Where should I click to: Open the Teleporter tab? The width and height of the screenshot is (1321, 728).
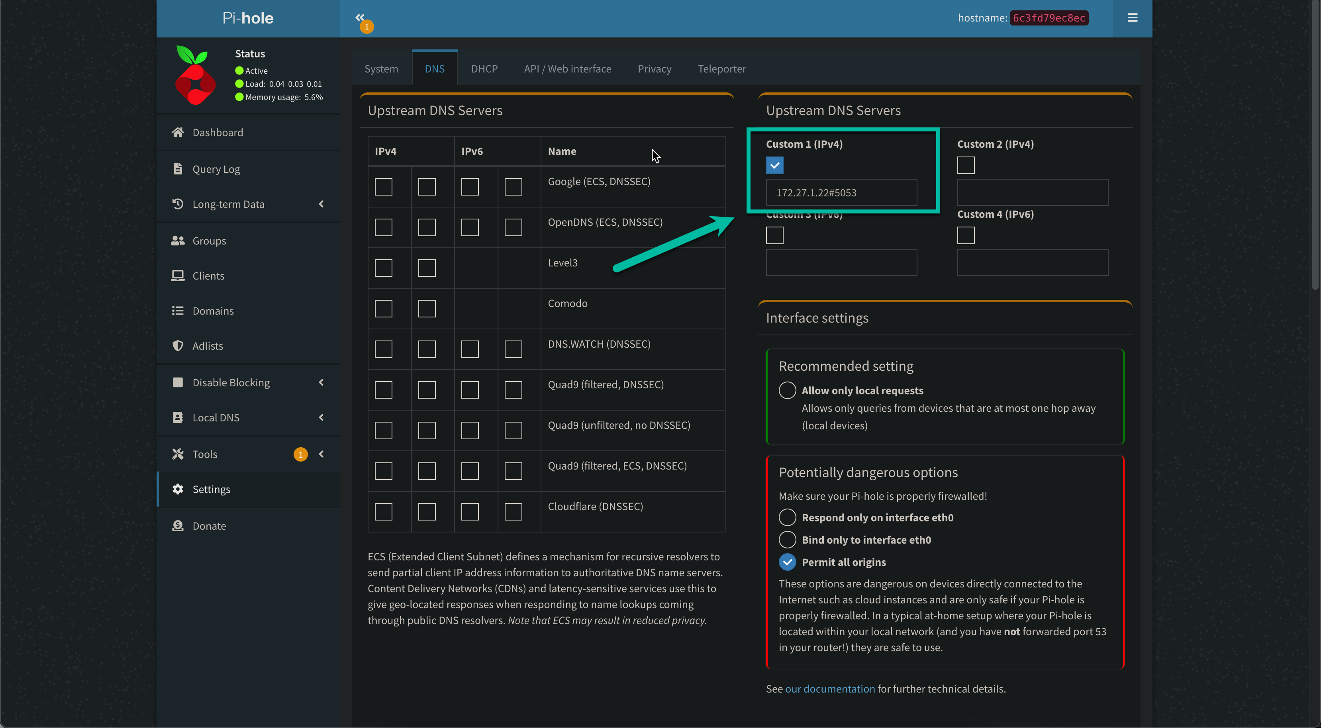click(721, 69)
